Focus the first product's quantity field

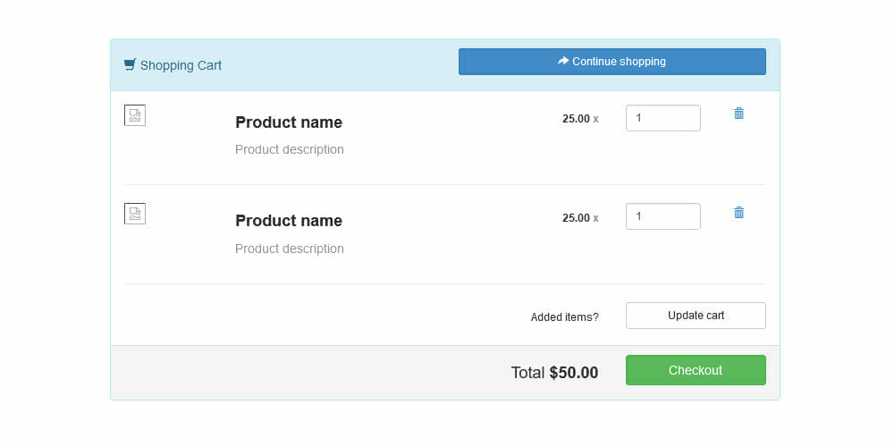662,118
